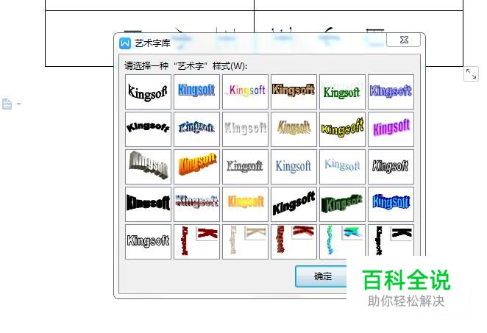
Task: Select the bright blue wavy 3D Kingsoft style
Action: [x=391, y=204]
